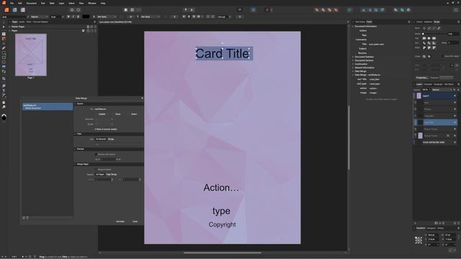Select the first Join style icon

[424, 43]
